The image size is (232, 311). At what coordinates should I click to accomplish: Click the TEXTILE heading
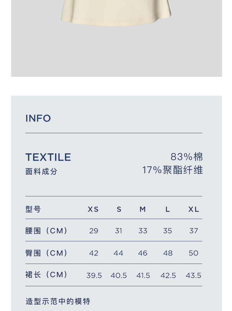pyautogui.click(x=48, y=157)
